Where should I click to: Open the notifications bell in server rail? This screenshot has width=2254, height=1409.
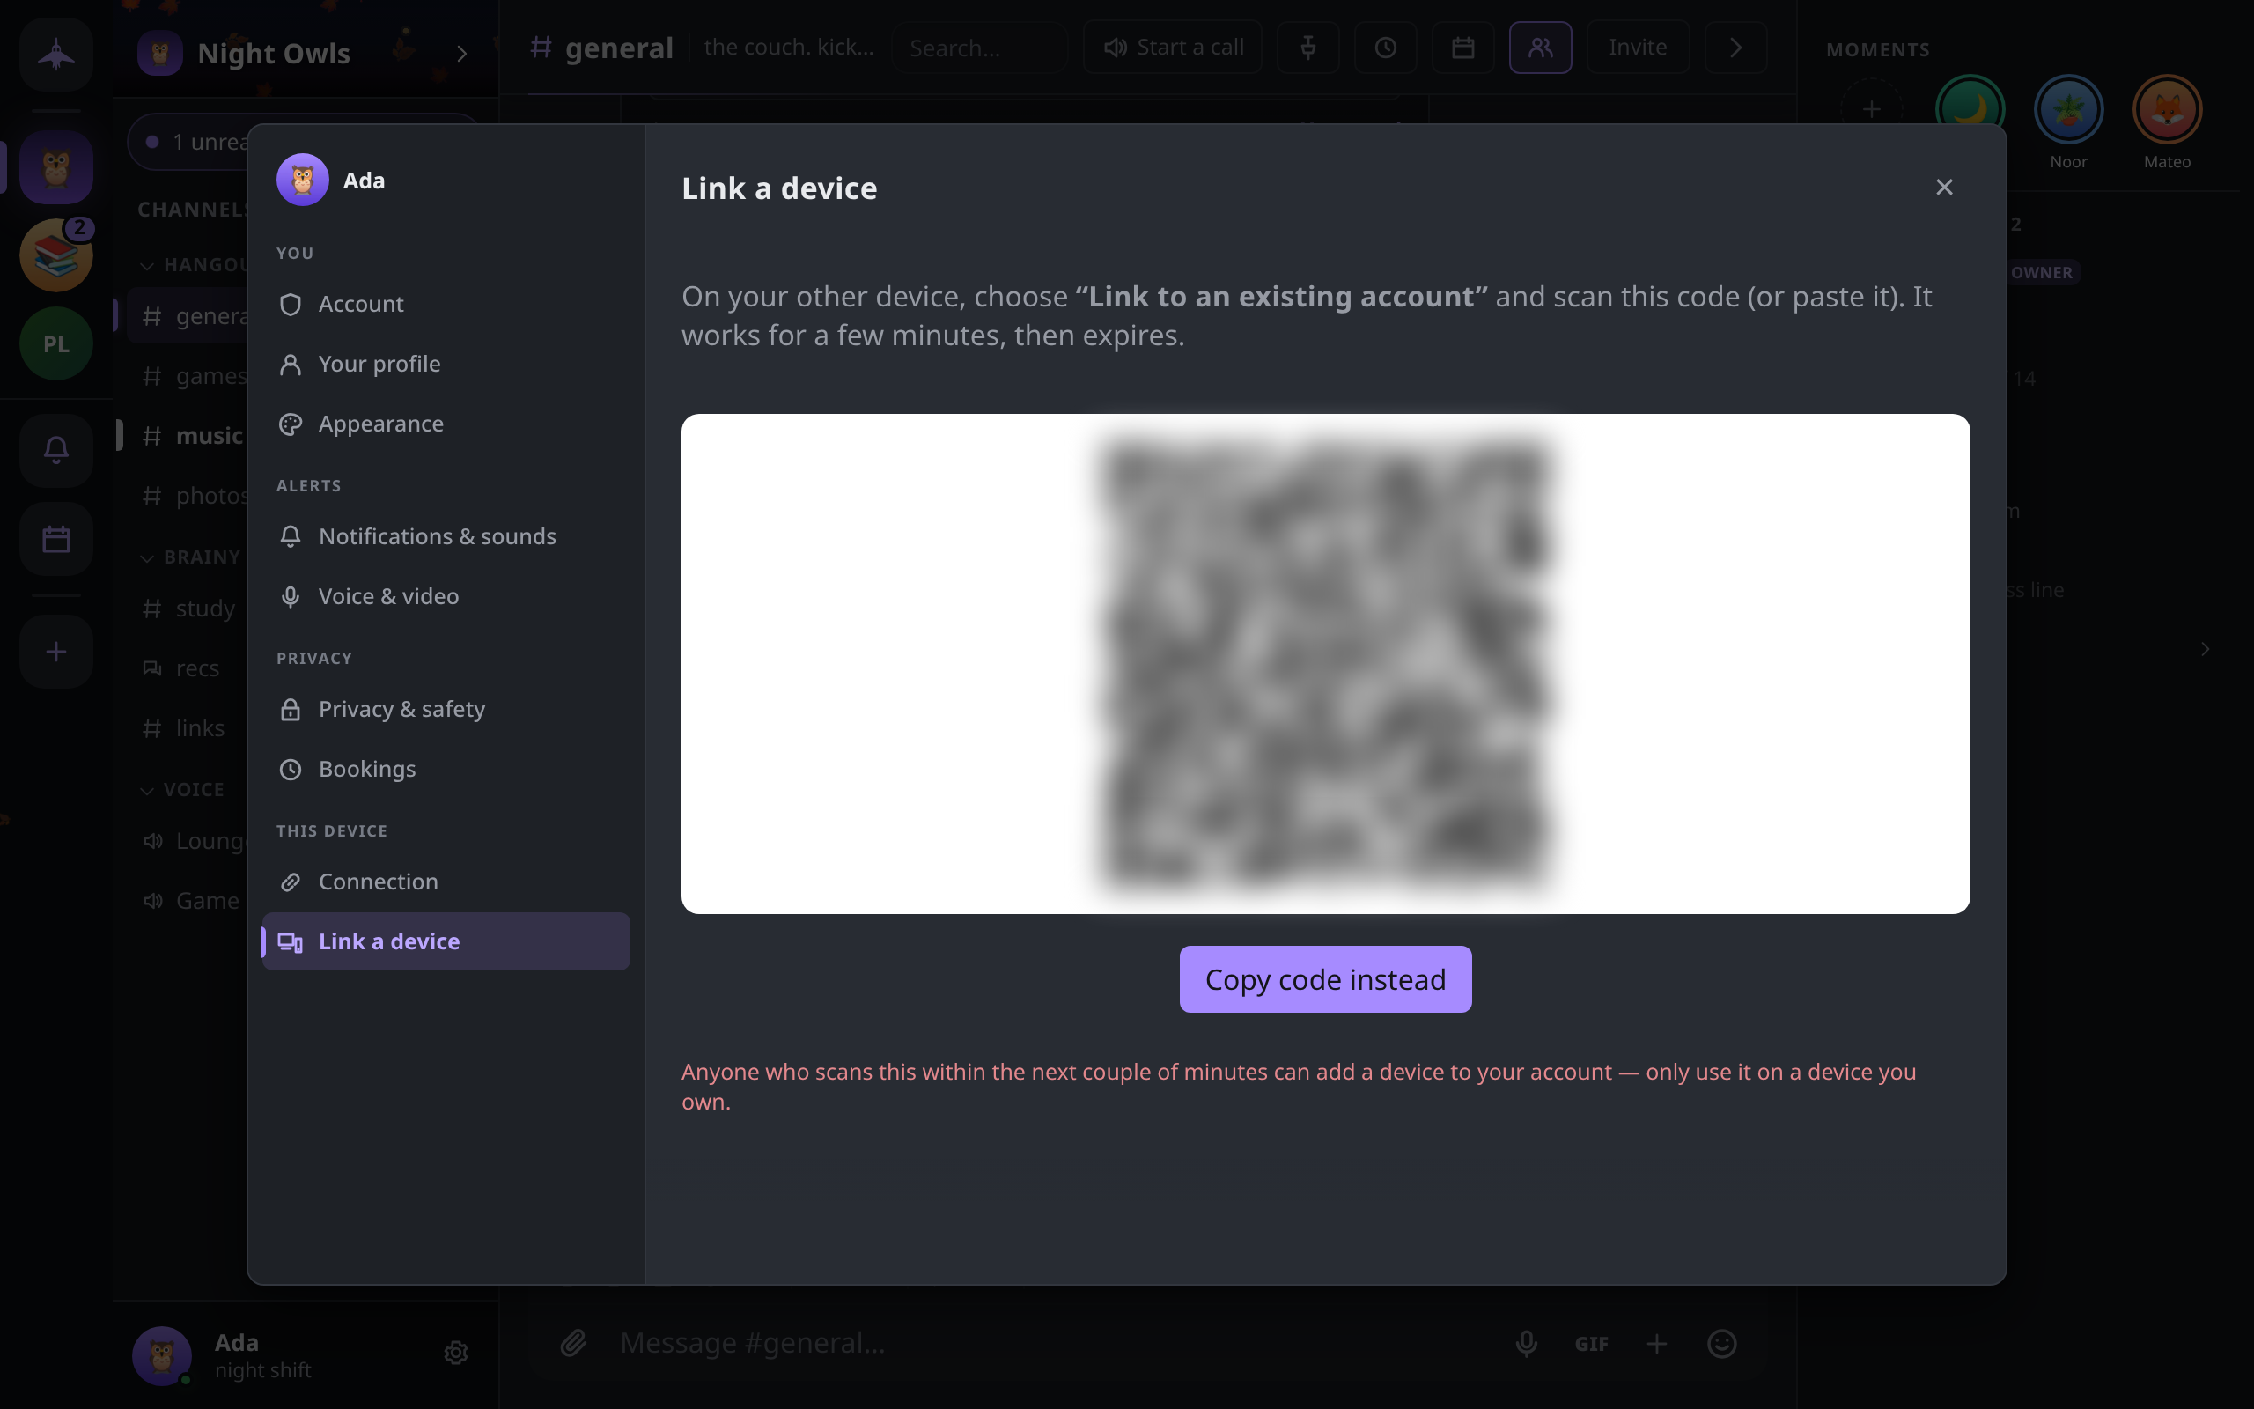(55, 451)
